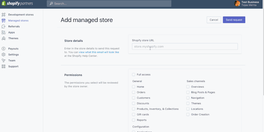Click the search magnifier icon

point(51,4)
